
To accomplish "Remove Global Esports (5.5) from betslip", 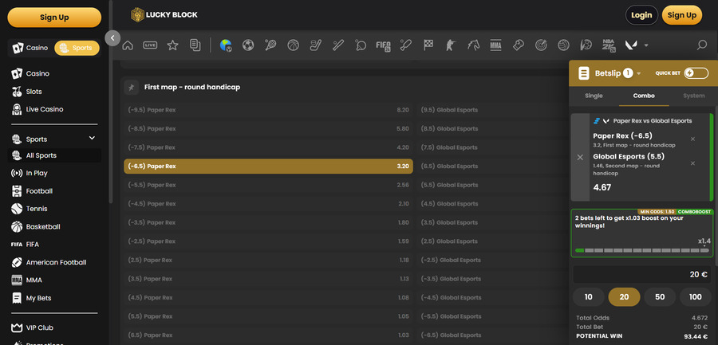I will click(692, 163).
